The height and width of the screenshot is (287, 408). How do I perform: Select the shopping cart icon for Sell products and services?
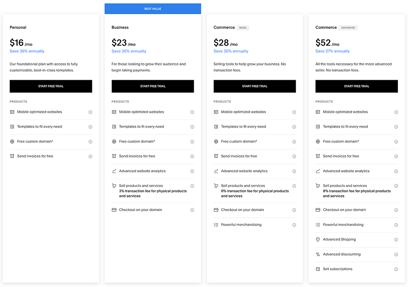114,186
